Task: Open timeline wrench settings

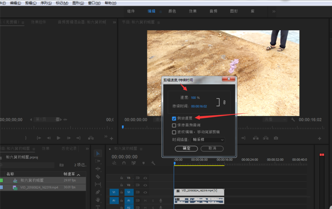Action: tap(153, 163)
